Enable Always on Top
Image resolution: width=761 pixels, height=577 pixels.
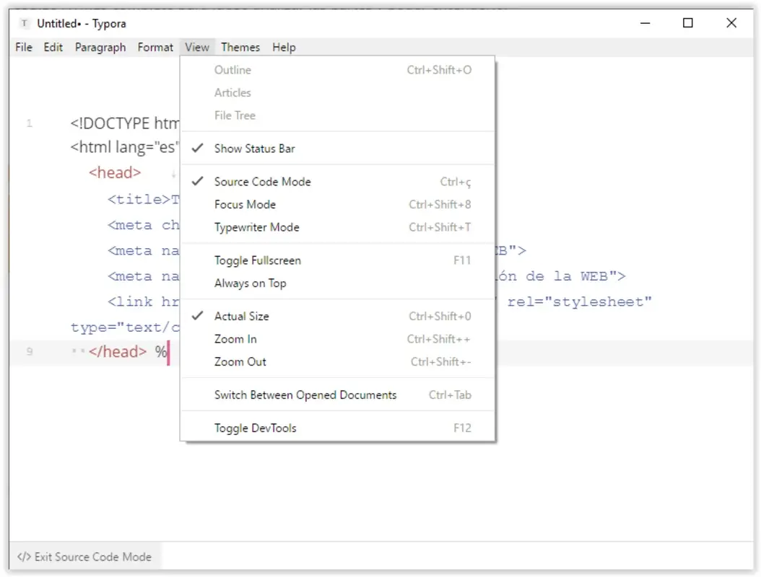251,283
